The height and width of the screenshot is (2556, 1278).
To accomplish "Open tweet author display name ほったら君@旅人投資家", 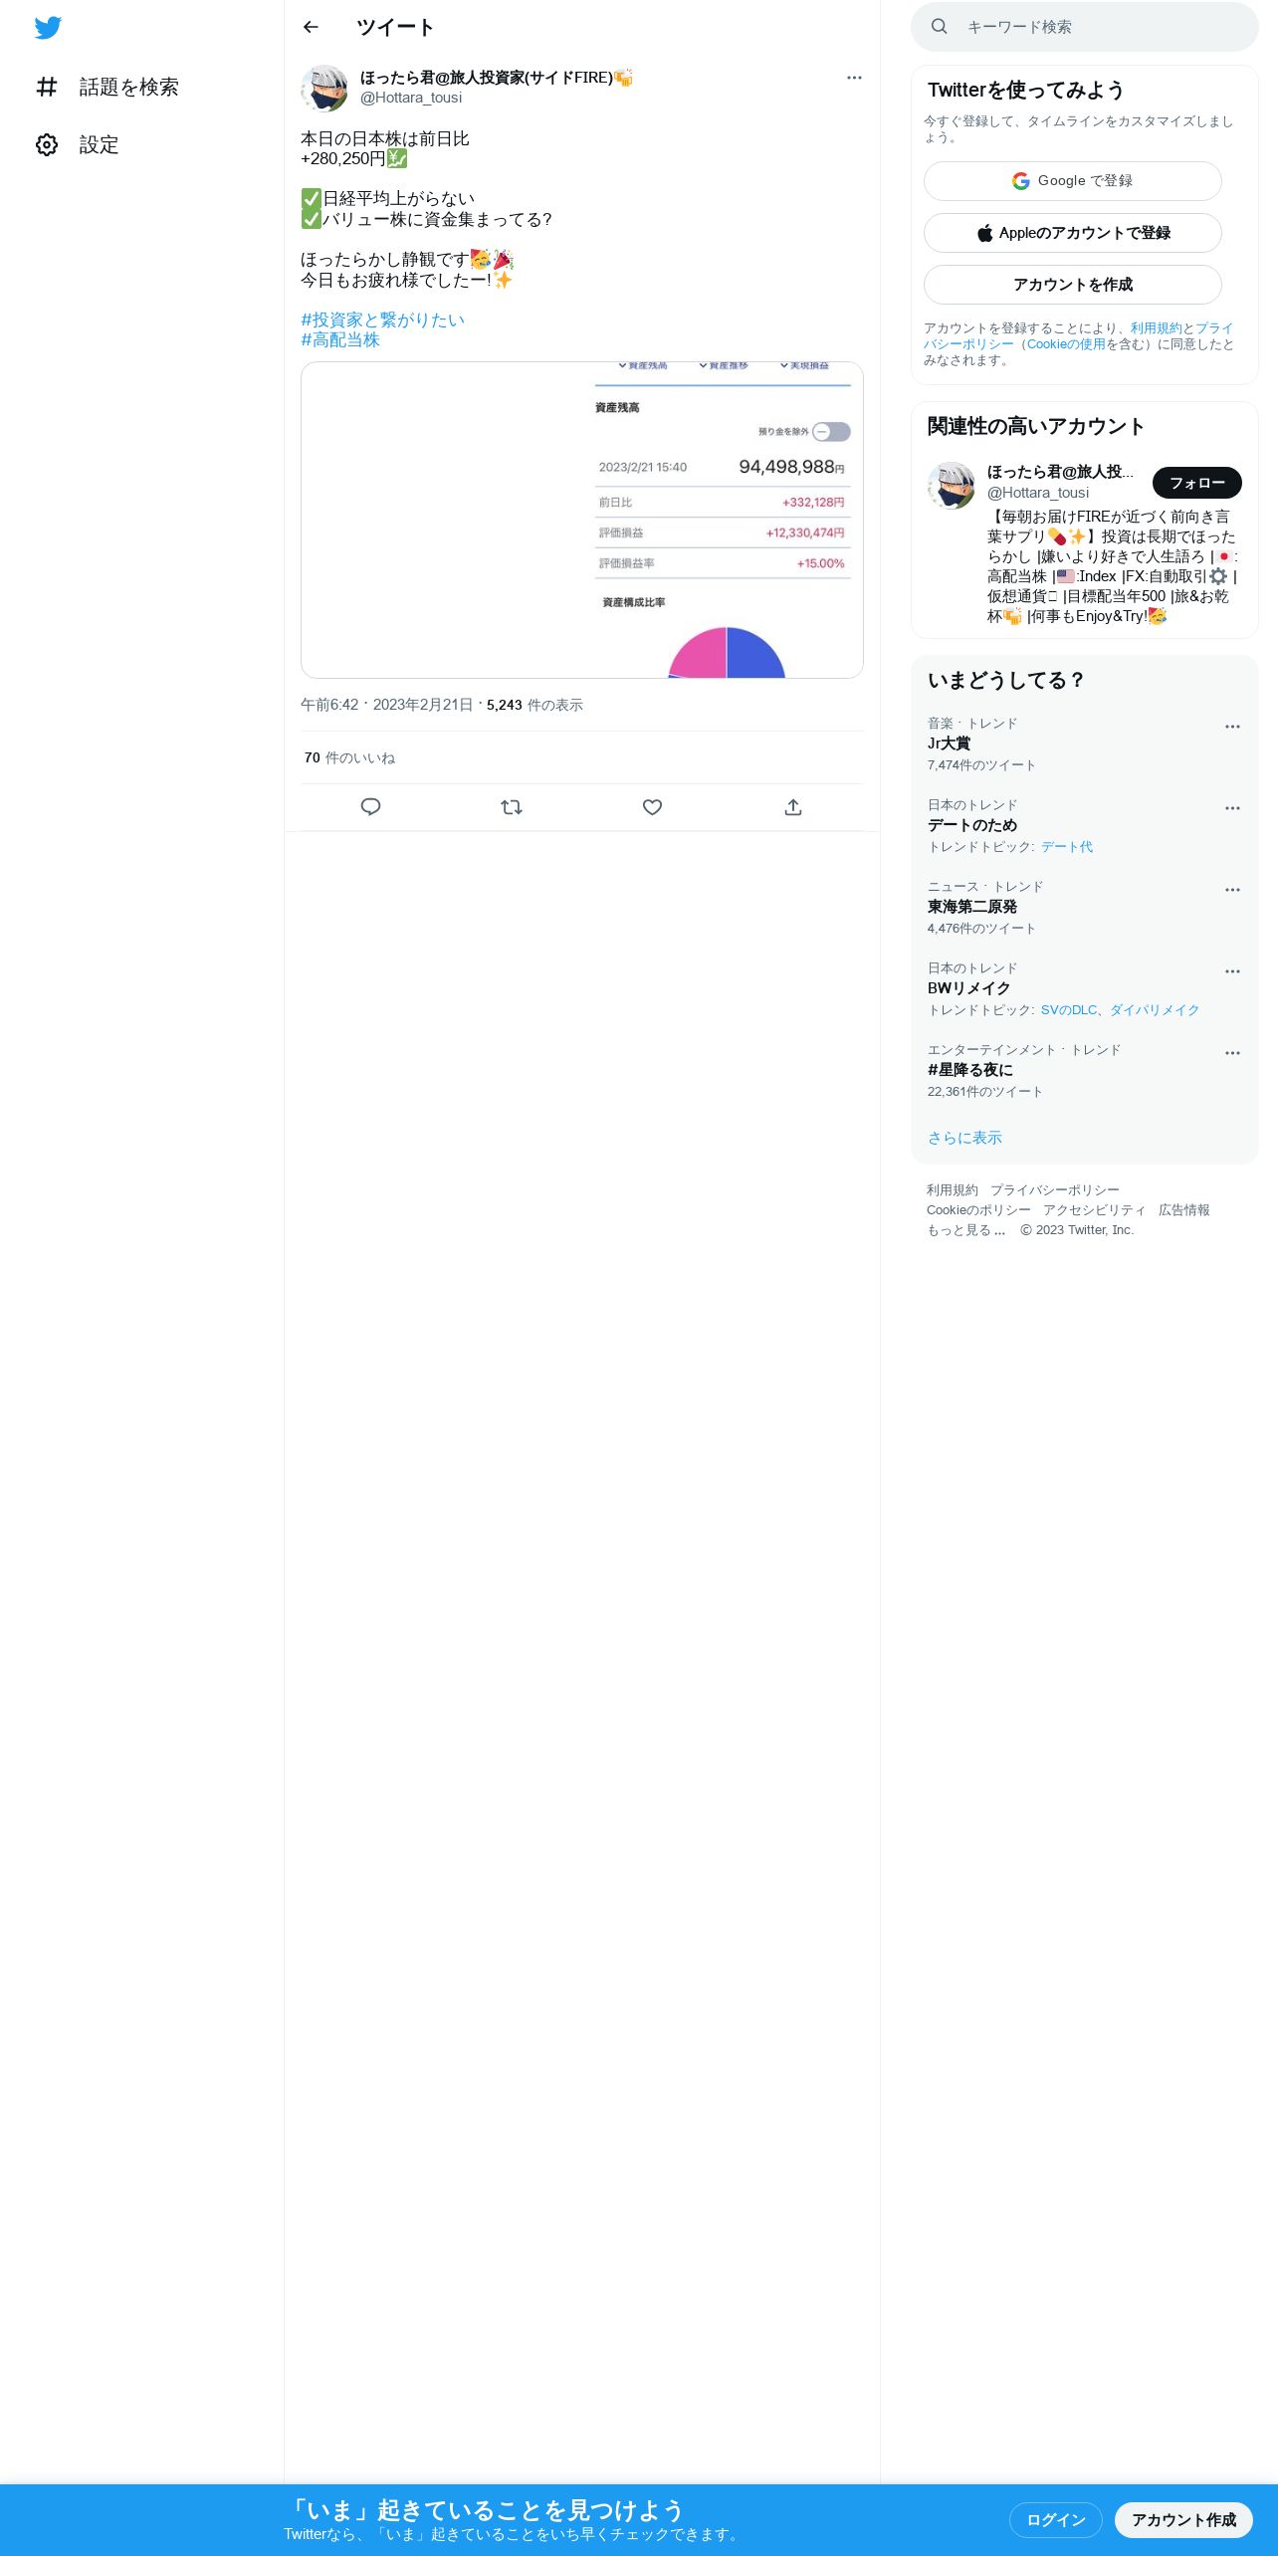I will (x=496, y=78).
